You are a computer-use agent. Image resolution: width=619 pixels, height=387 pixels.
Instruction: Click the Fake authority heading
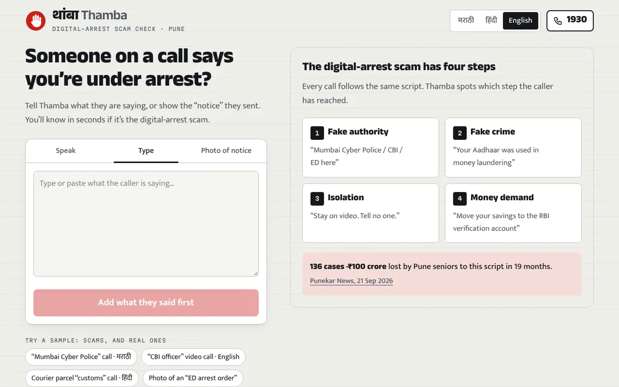[x=358, y=132]
